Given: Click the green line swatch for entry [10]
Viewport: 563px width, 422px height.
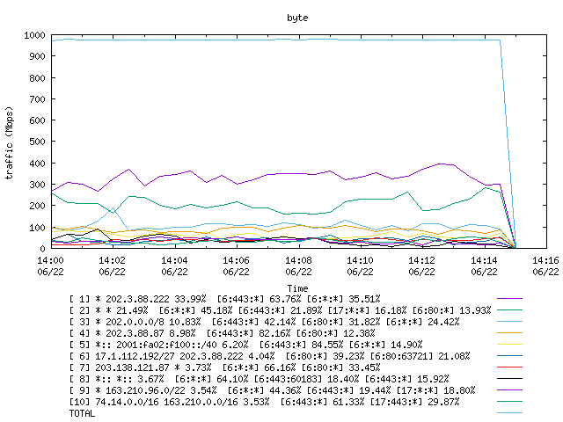Looking at the screenshot, I should point(510,402).
